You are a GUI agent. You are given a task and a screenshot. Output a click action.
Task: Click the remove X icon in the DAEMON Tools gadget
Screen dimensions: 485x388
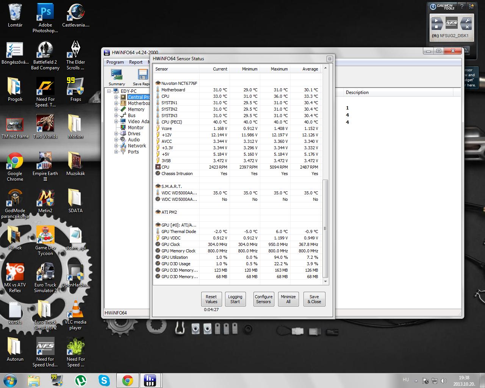[467, 27]
